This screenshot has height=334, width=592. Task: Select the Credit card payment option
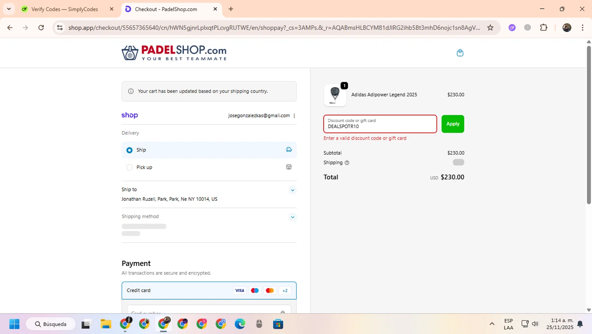(x=209, y=291)
